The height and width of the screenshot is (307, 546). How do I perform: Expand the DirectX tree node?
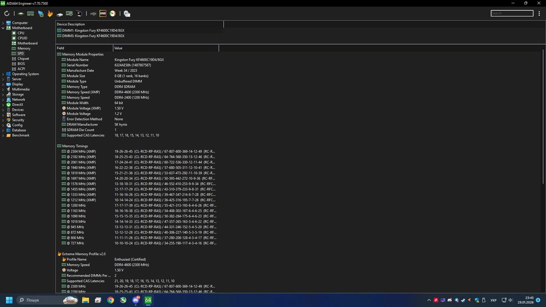[x=3, y=105]
